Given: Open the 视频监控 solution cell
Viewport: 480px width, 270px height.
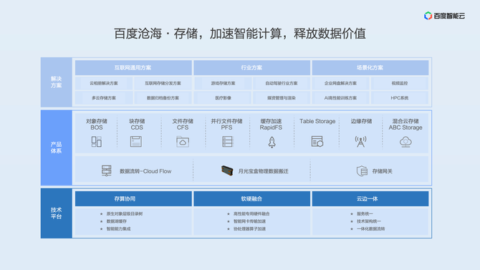Looking at the screenshot, I should pyautogui.click(x=400, y=83).
